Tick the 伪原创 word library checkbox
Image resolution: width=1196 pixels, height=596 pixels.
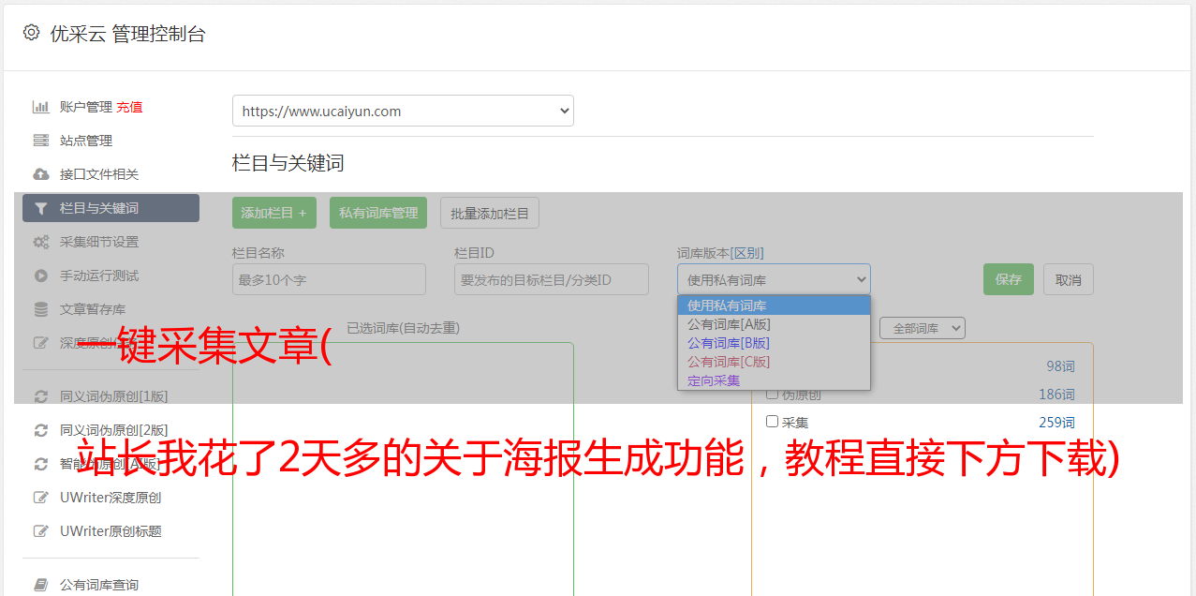point(772,394)
